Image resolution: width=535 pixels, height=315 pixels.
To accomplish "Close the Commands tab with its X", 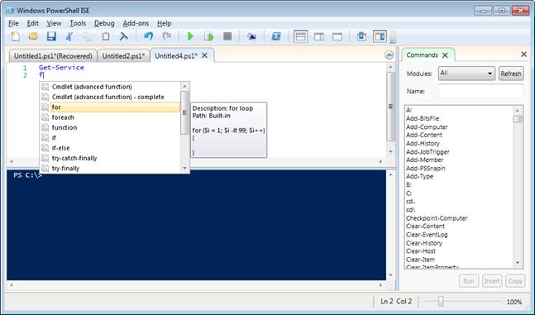I will tap(445, 55).
